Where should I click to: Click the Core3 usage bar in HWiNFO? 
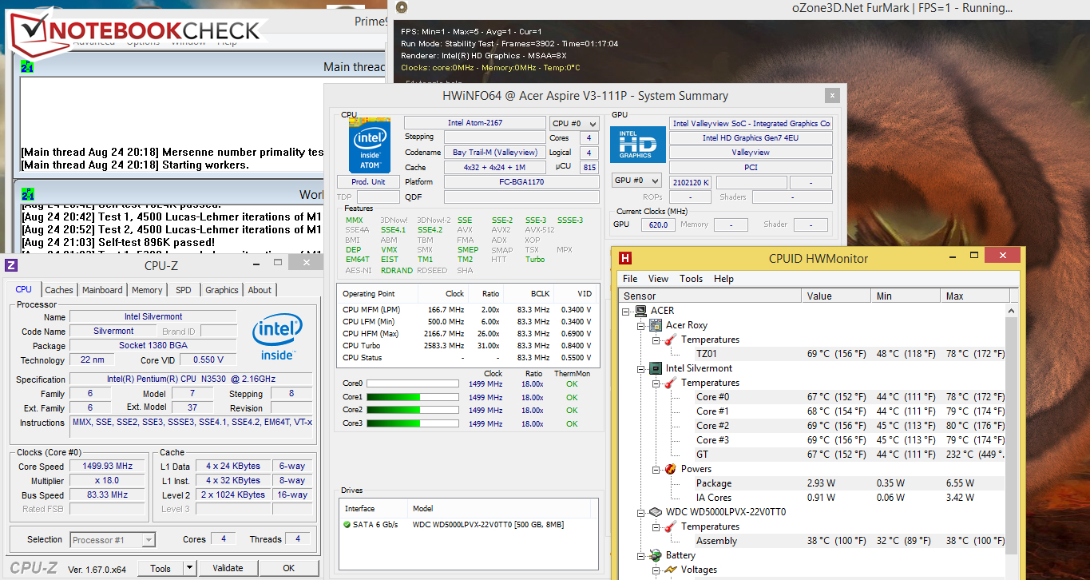(413, 423)
